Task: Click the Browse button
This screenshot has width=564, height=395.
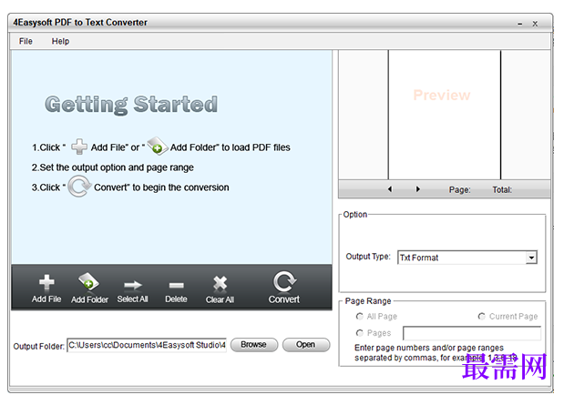Action: pyautogui.click(x=254, y=345)
